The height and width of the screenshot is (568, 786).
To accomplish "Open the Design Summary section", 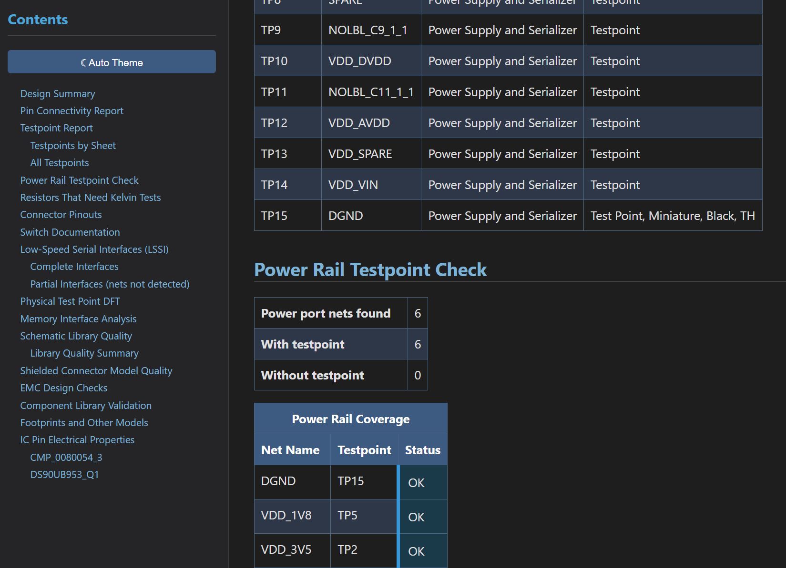I will (57, 93).
